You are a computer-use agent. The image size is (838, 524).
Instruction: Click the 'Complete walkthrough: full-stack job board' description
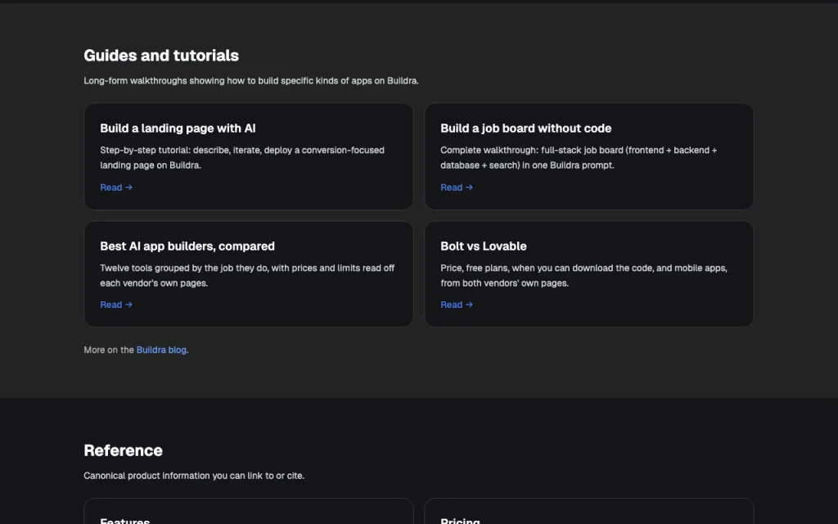point(579,158)
